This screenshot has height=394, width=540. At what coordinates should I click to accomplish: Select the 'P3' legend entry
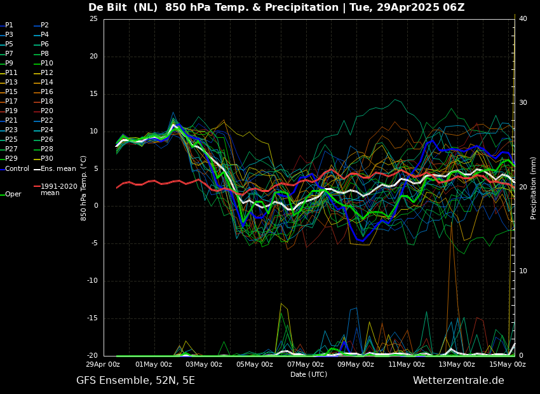9,35
